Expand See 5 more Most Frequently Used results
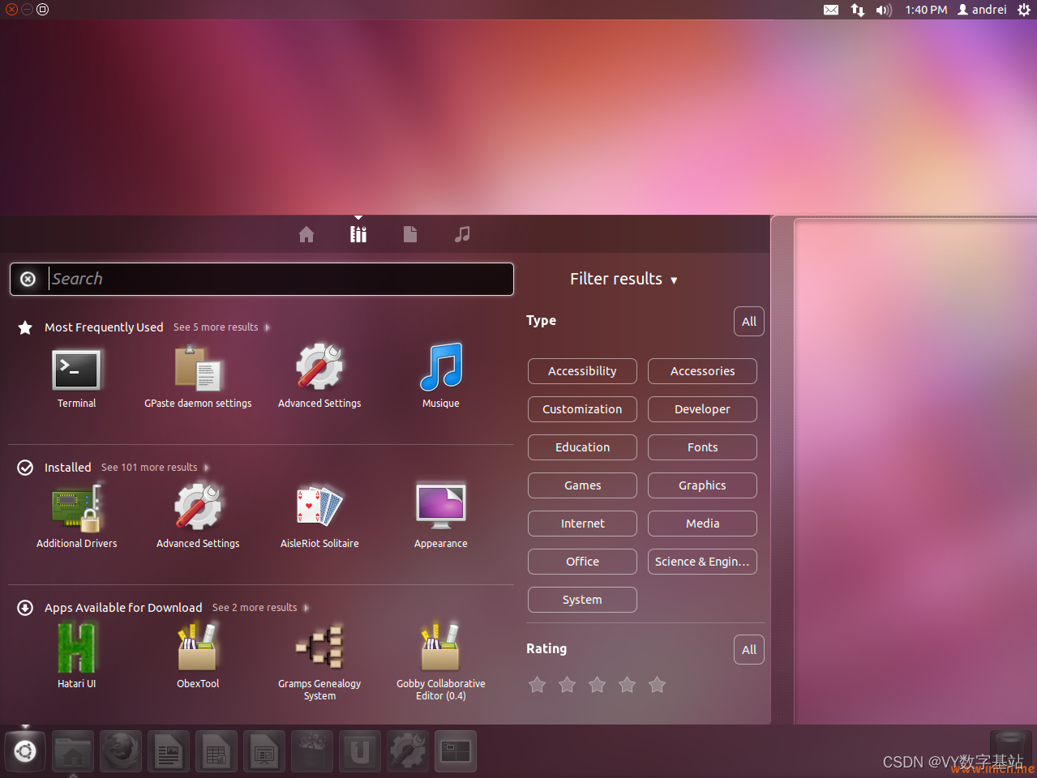 215,327
